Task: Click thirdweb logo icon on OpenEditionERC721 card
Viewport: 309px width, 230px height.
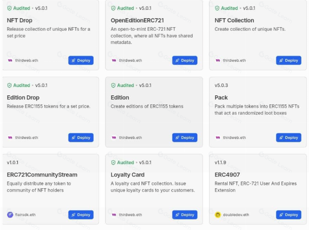Action: [x=114, y=60]
